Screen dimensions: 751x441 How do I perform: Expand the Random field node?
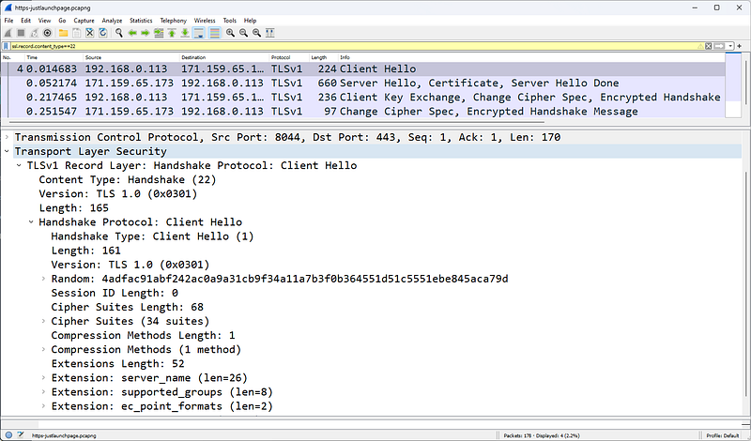point(43,279)
